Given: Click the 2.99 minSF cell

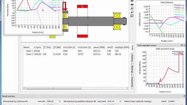Looking at the screenshot, I should (x=109, y=51).
